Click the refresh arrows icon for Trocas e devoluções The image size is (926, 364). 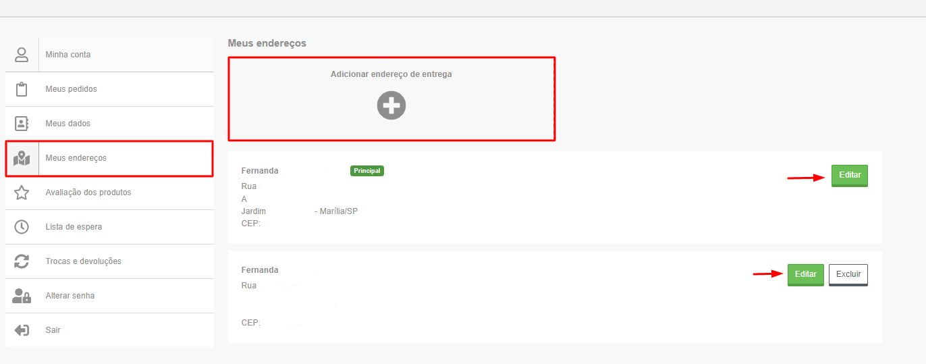pos(22,261)
